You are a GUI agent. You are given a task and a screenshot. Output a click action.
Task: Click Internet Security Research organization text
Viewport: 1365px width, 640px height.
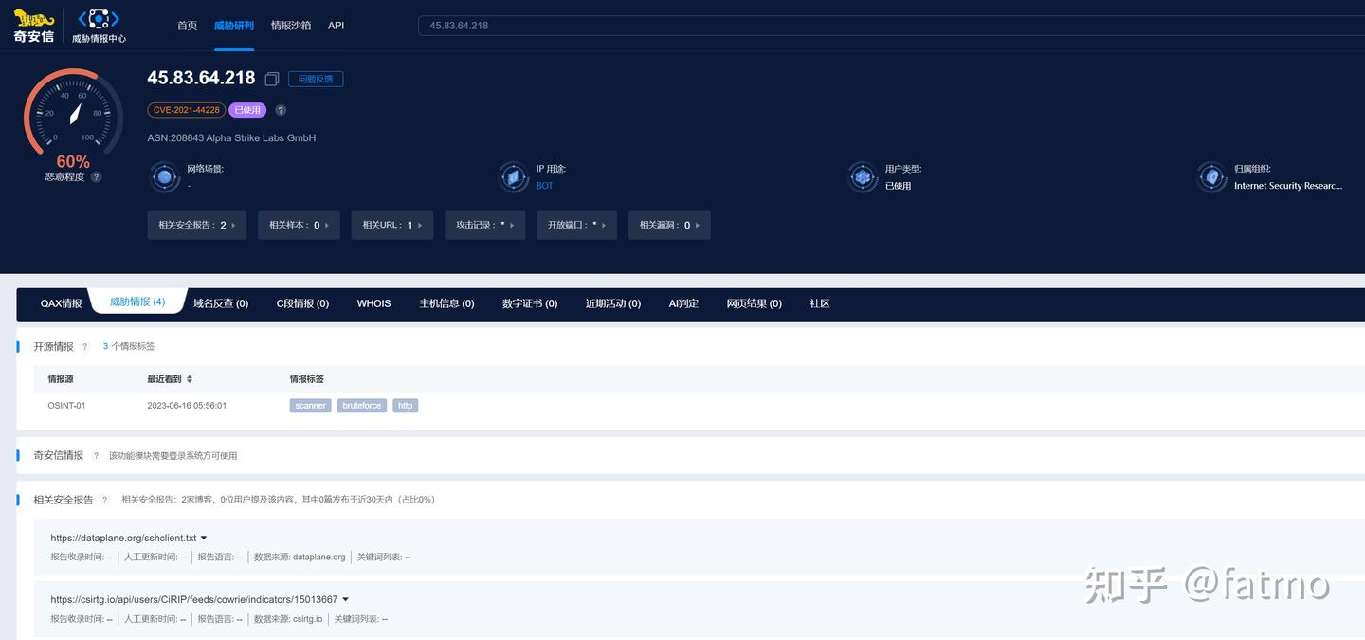(1288, 186)
